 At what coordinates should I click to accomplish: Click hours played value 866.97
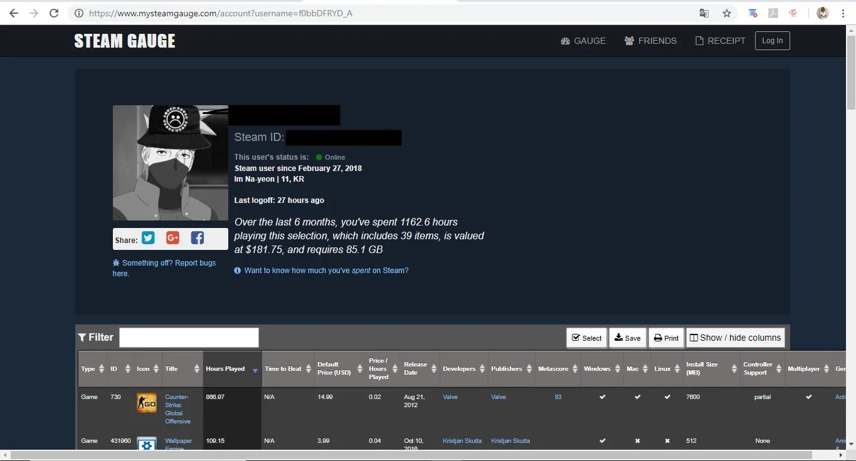[x=215, y=397]
